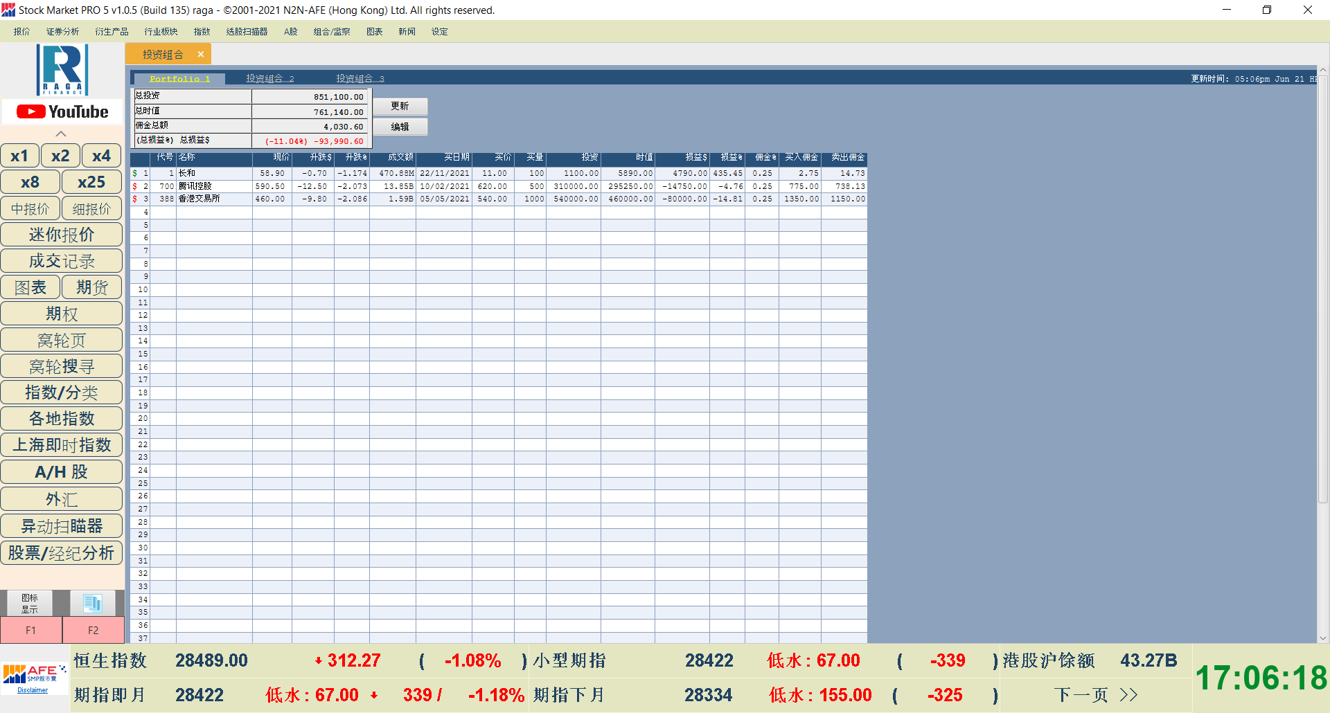Screen dimensions: 1330x713
Task: Click the 更新 update button
Action: click(400, 106)
